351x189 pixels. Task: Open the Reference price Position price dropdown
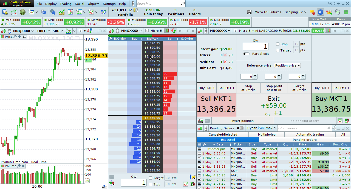coord(287,65)
